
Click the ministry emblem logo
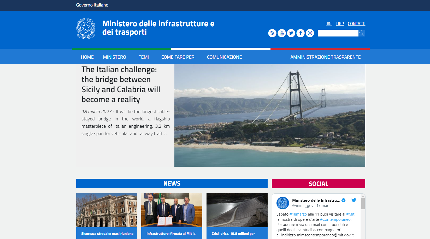(x=86, y=28)
